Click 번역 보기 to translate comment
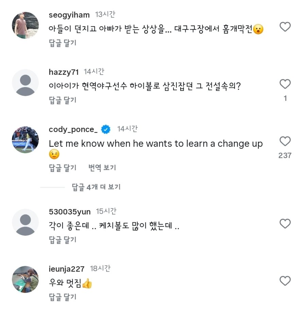Image resolution: width=306 pixels, height=315 pixels. 102,168
